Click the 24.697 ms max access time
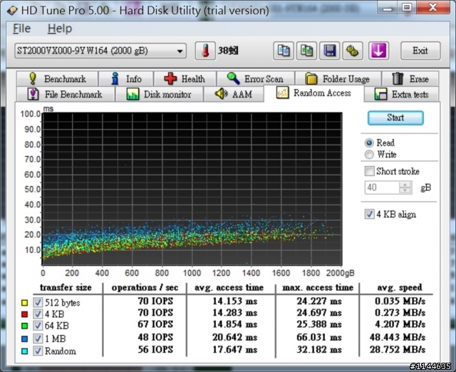 pyautogui.click(x=319, y=313)
